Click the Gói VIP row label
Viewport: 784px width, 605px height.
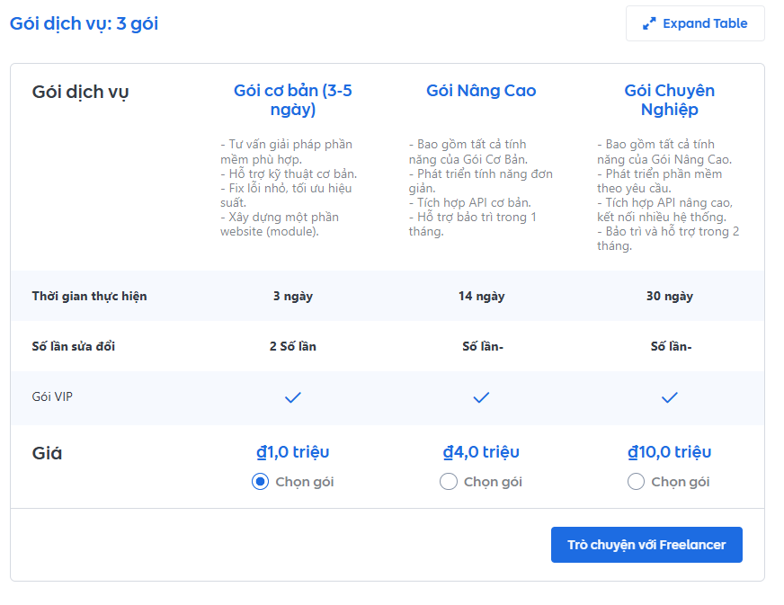pyautogui.click(x=52, y=396)
